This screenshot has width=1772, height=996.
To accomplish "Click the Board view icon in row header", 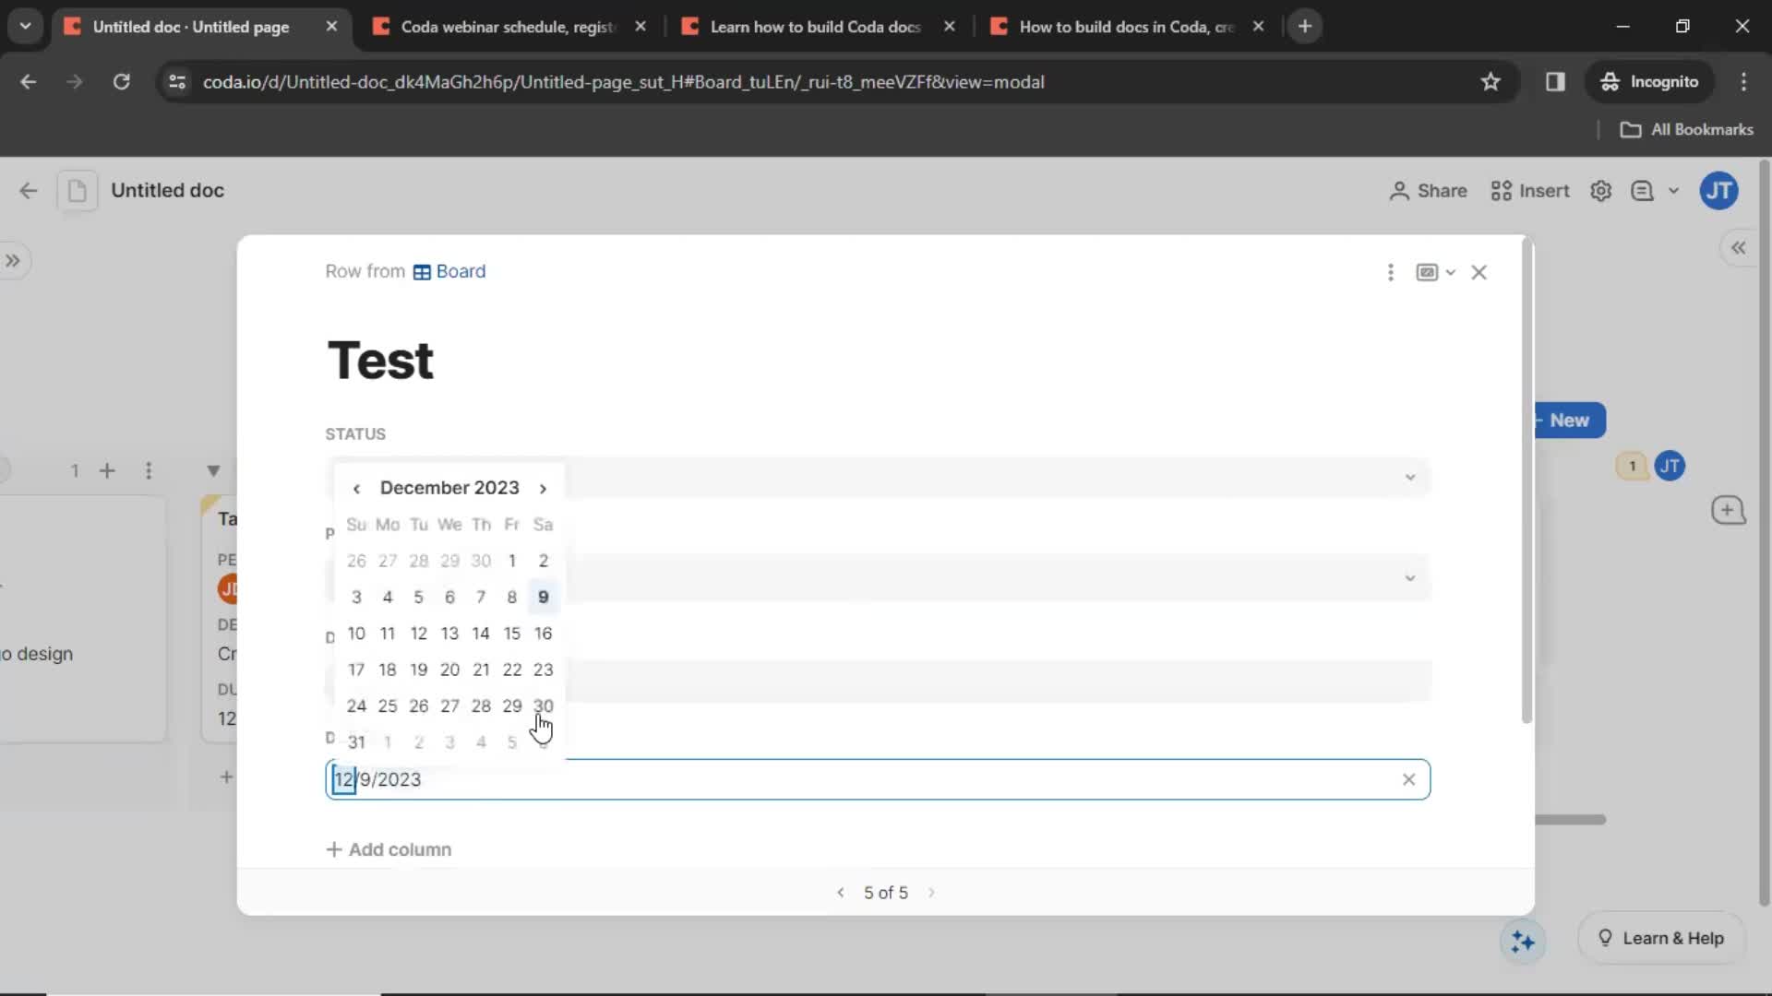I will click(421, 271).
